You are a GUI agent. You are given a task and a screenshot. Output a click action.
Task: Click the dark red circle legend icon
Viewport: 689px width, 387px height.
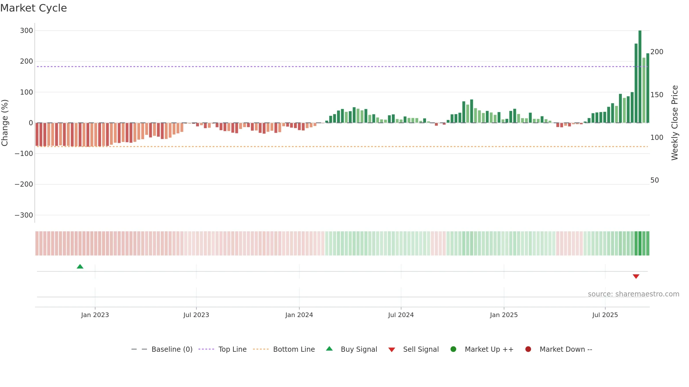coord(528,349)
